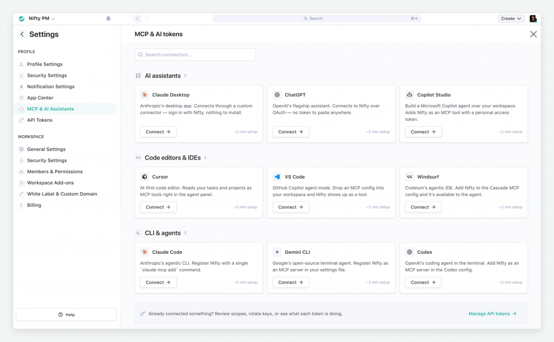Click the CLI & agents terminal icon
Image resolution: width=554 pixels, height=342 pixels.
(138, 233)
